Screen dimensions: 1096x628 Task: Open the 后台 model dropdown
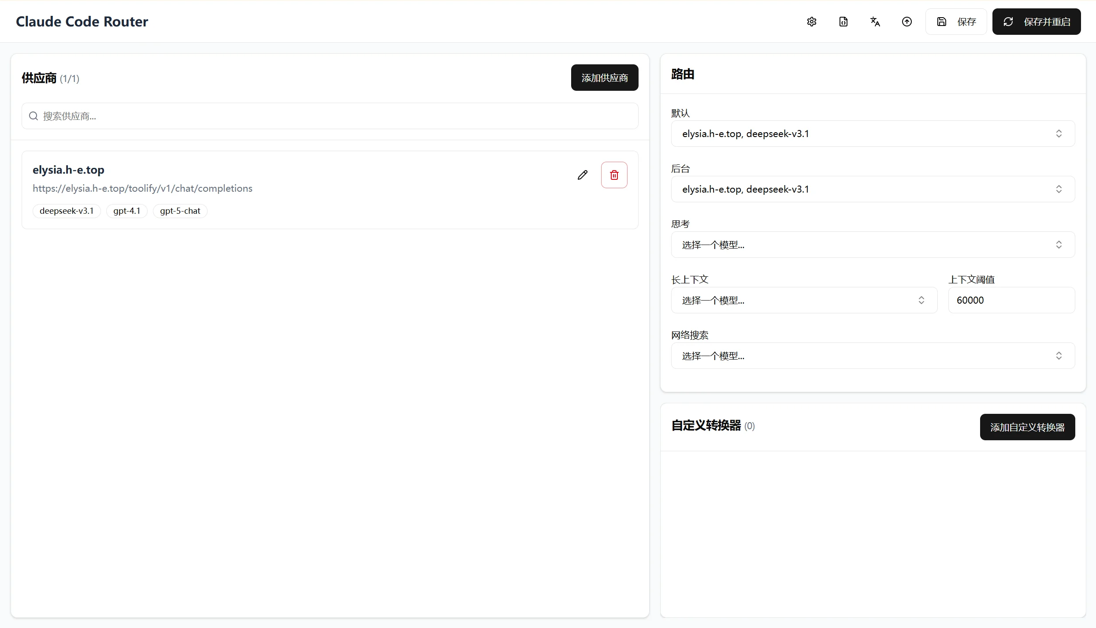[873, 189]
